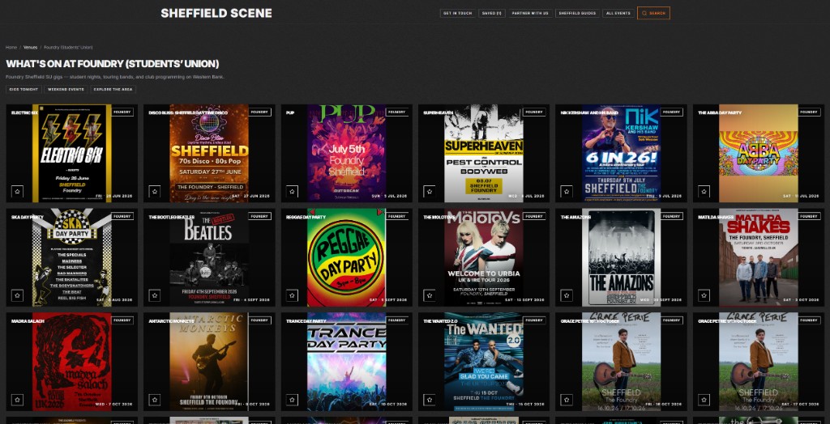Open The Wanted 2.0 tour poster
The width and height of the screenshot is (830, 424).
click(484, 362)
